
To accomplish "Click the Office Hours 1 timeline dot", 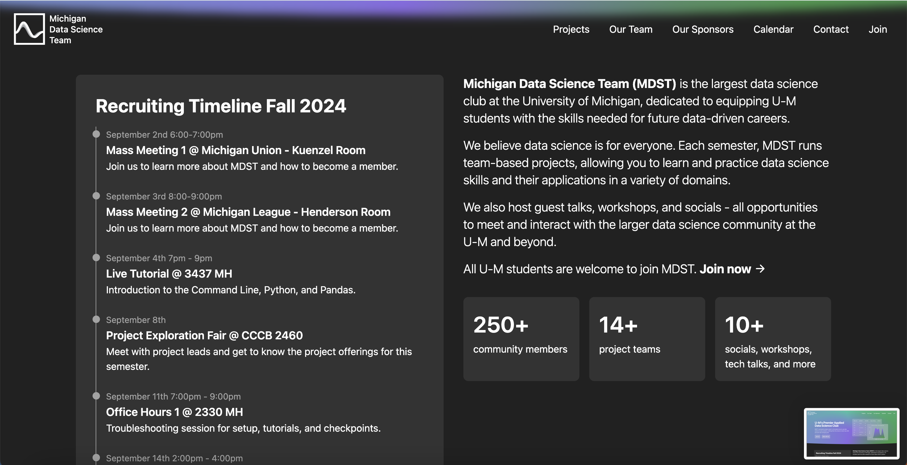I will (x=96, y=396).
